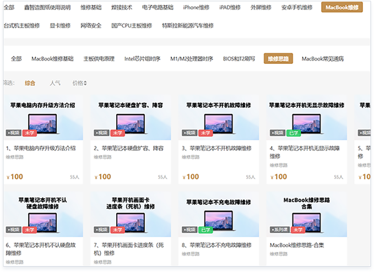Click 视频 badge on 硬盘扩容 course
Image resolution: width=374 pixels, height=272 pixels.
click(101, 133)
